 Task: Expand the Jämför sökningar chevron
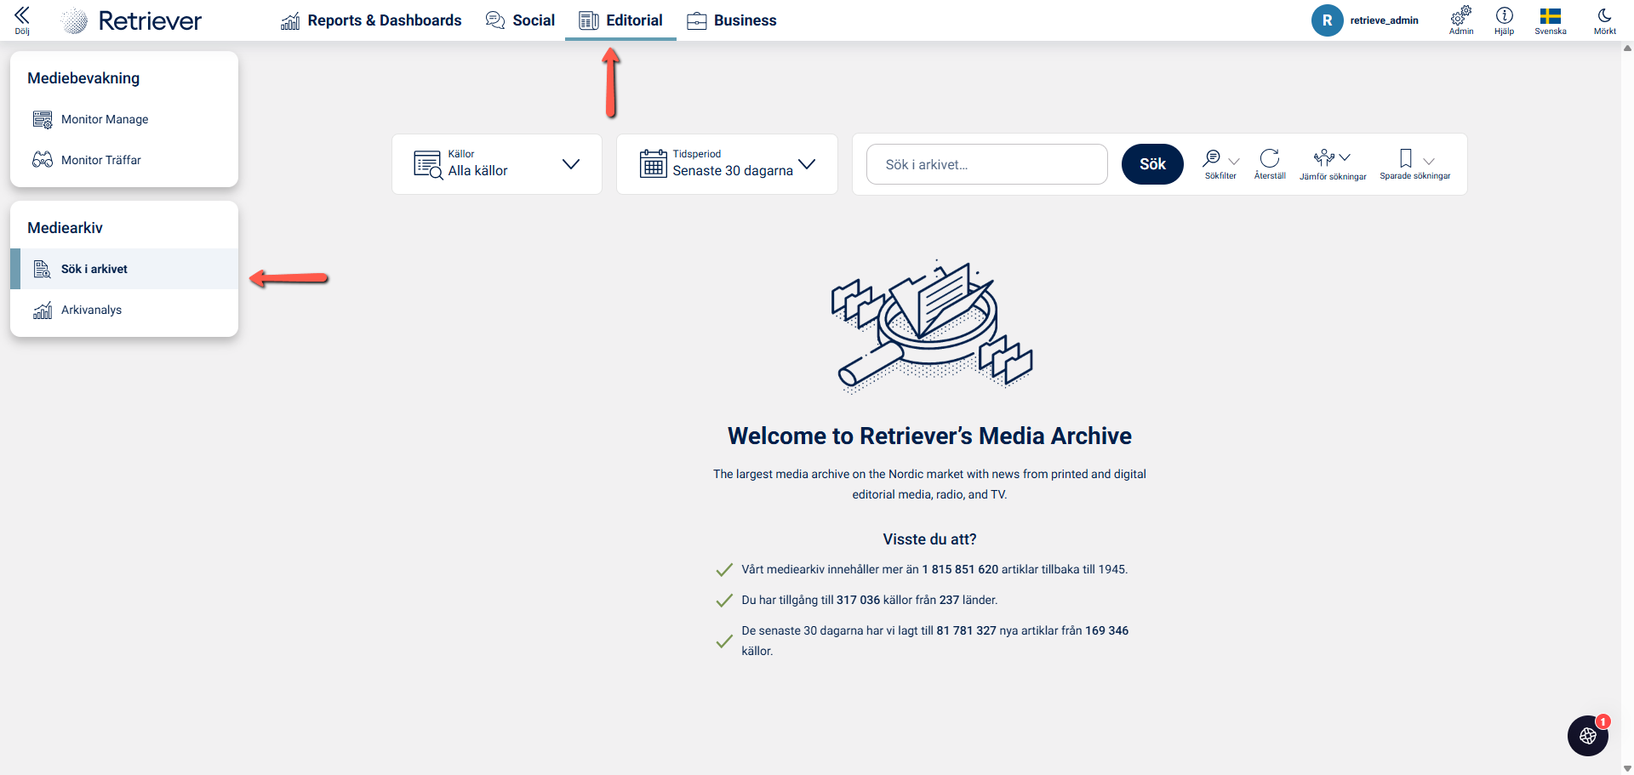click(1345, 157)
